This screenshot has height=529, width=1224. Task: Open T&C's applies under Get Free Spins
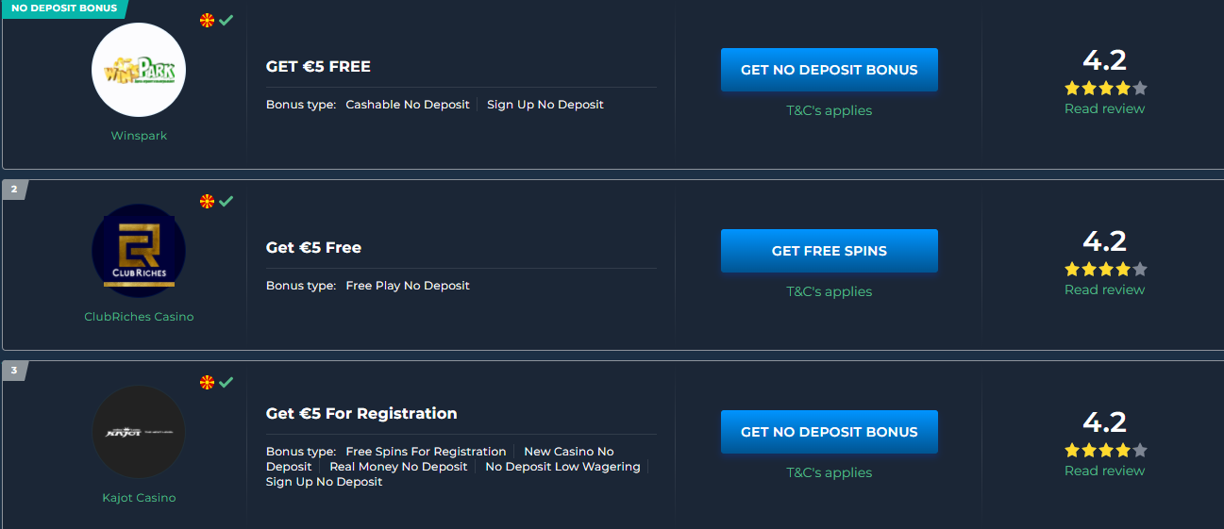click(829, 291)
